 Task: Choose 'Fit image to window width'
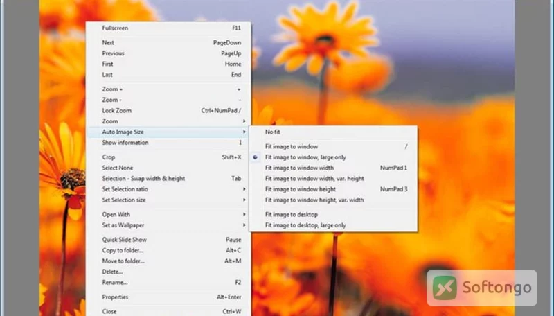tap(333, 168)
